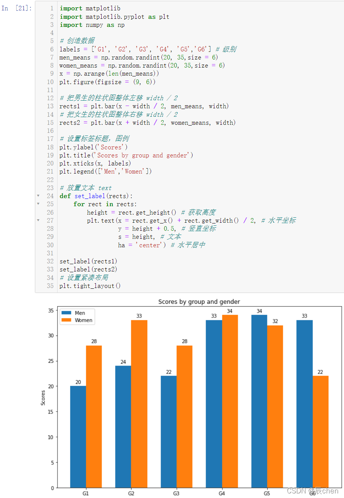The width and height of the screenshot is (344, 498).
Task: Click line number 35 in the gutter
Action: pyautogui.click(x=50, y=286)
